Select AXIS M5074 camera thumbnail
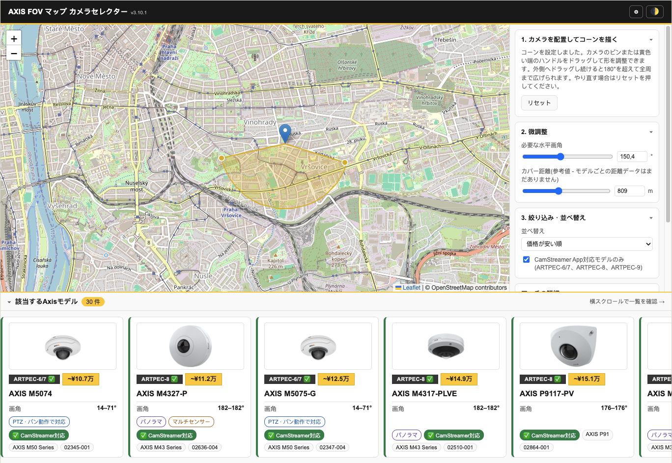Image resolution: width=672 pixels, height=463 pixels. pos(62,346)
